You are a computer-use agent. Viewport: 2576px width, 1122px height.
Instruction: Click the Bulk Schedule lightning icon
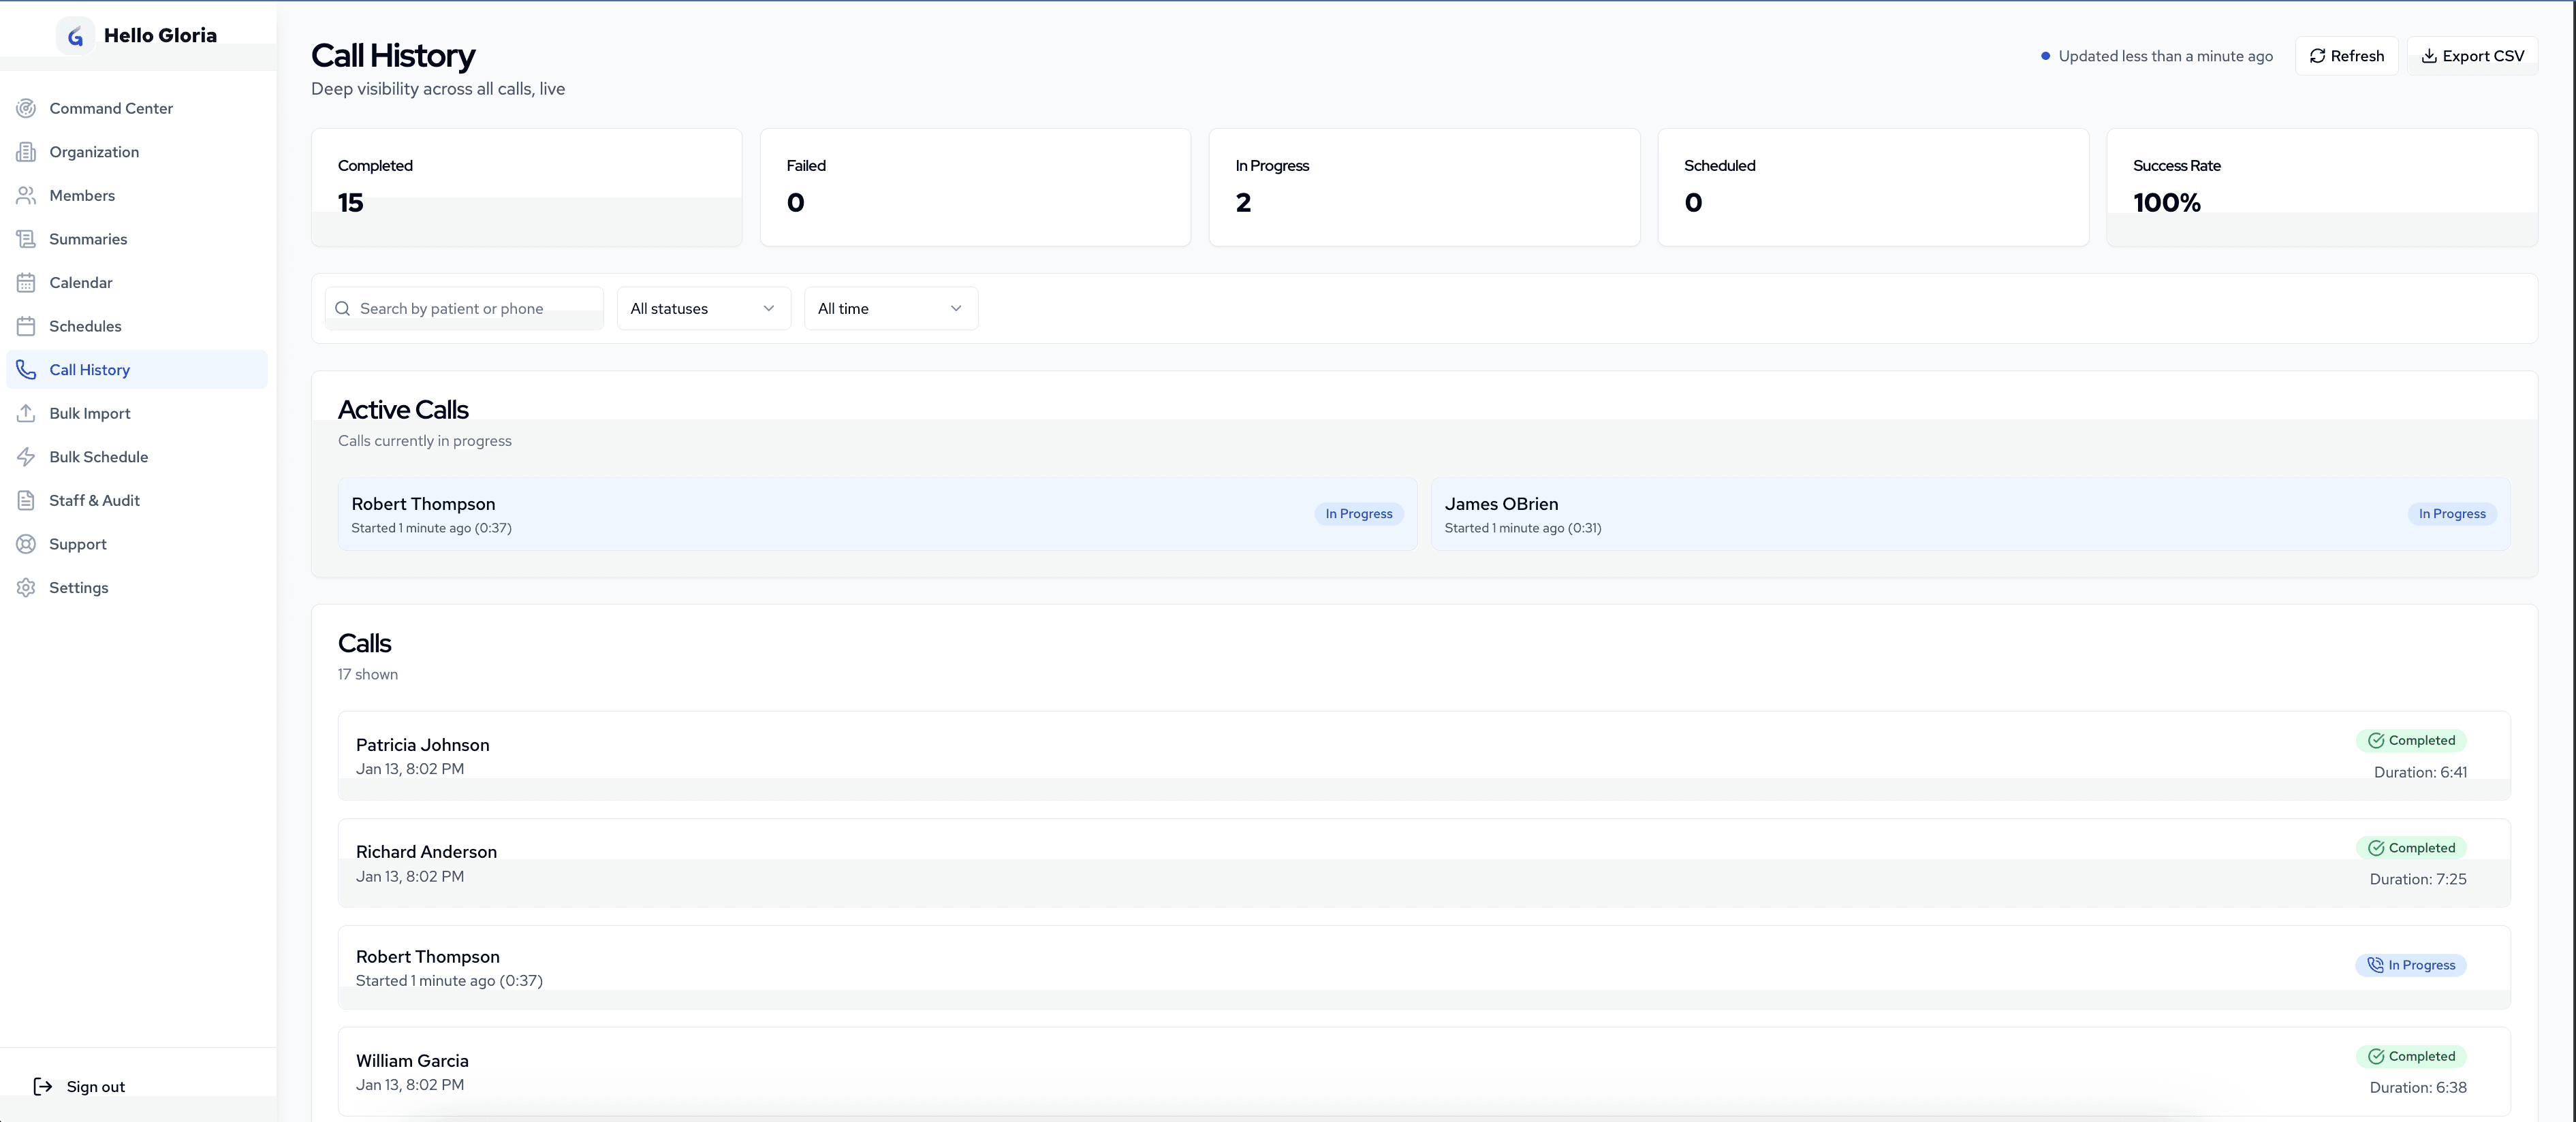[26, 457]
